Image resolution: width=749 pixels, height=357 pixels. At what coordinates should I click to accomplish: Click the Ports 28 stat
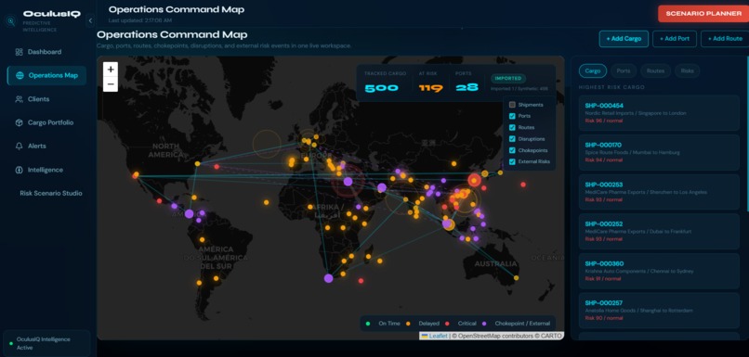466,83
